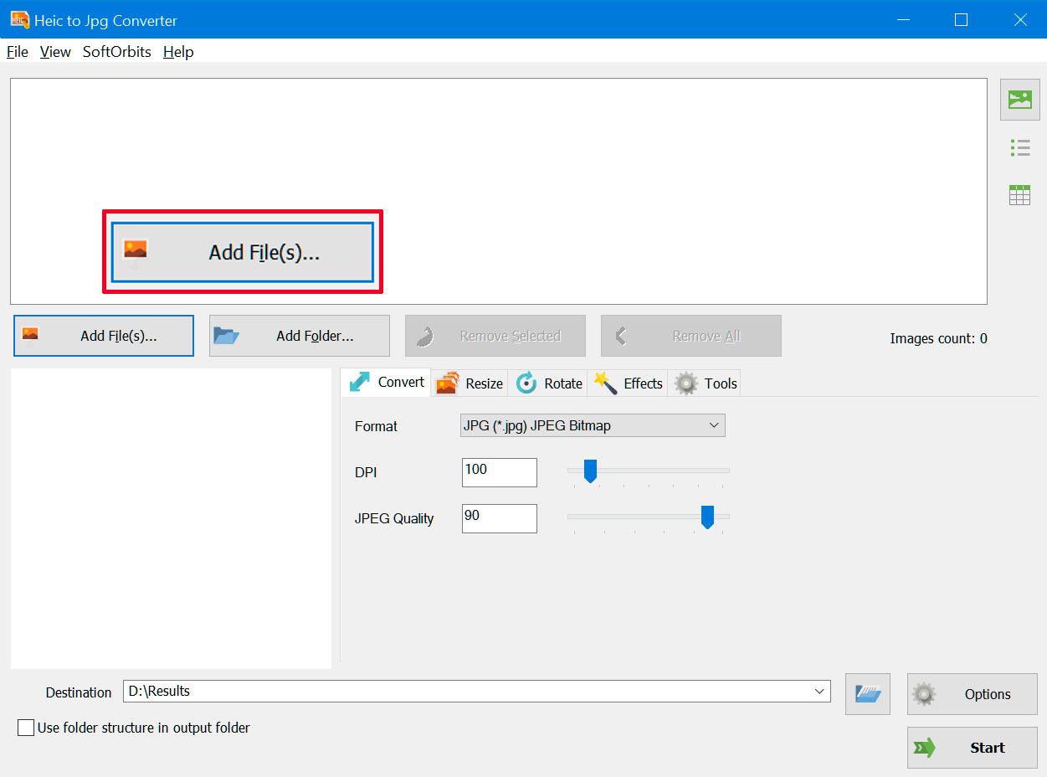
Task: Select JPG JPEG Bitmap format
Action: [x=592, y=425]
